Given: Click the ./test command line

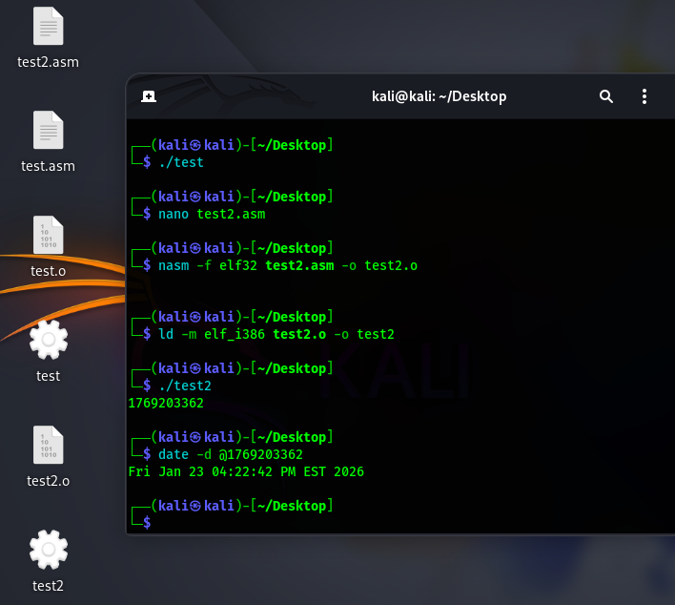Looking at the screenshot, I should 181,162.
